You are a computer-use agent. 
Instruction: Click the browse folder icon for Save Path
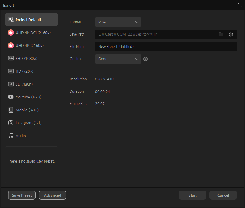coord(220,34)
